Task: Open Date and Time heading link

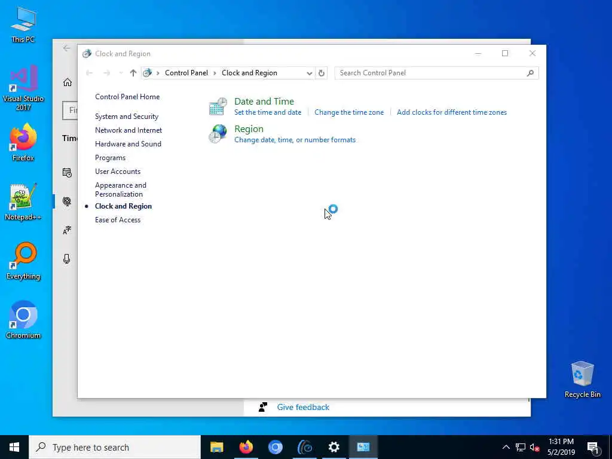Action: point(264,101)
